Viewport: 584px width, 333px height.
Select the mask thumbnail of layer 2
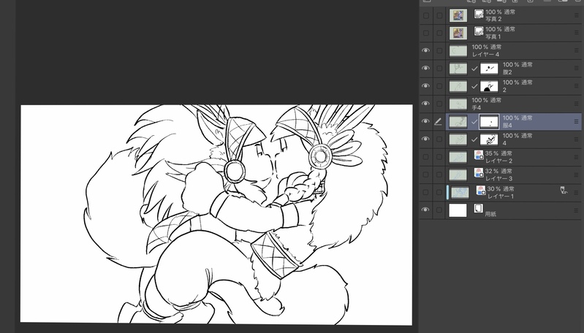coord(489,86)
